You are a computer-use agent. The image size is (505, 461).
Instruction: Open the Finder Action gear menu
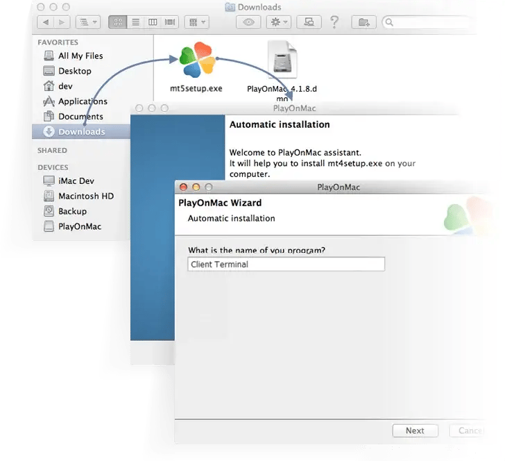279,22
